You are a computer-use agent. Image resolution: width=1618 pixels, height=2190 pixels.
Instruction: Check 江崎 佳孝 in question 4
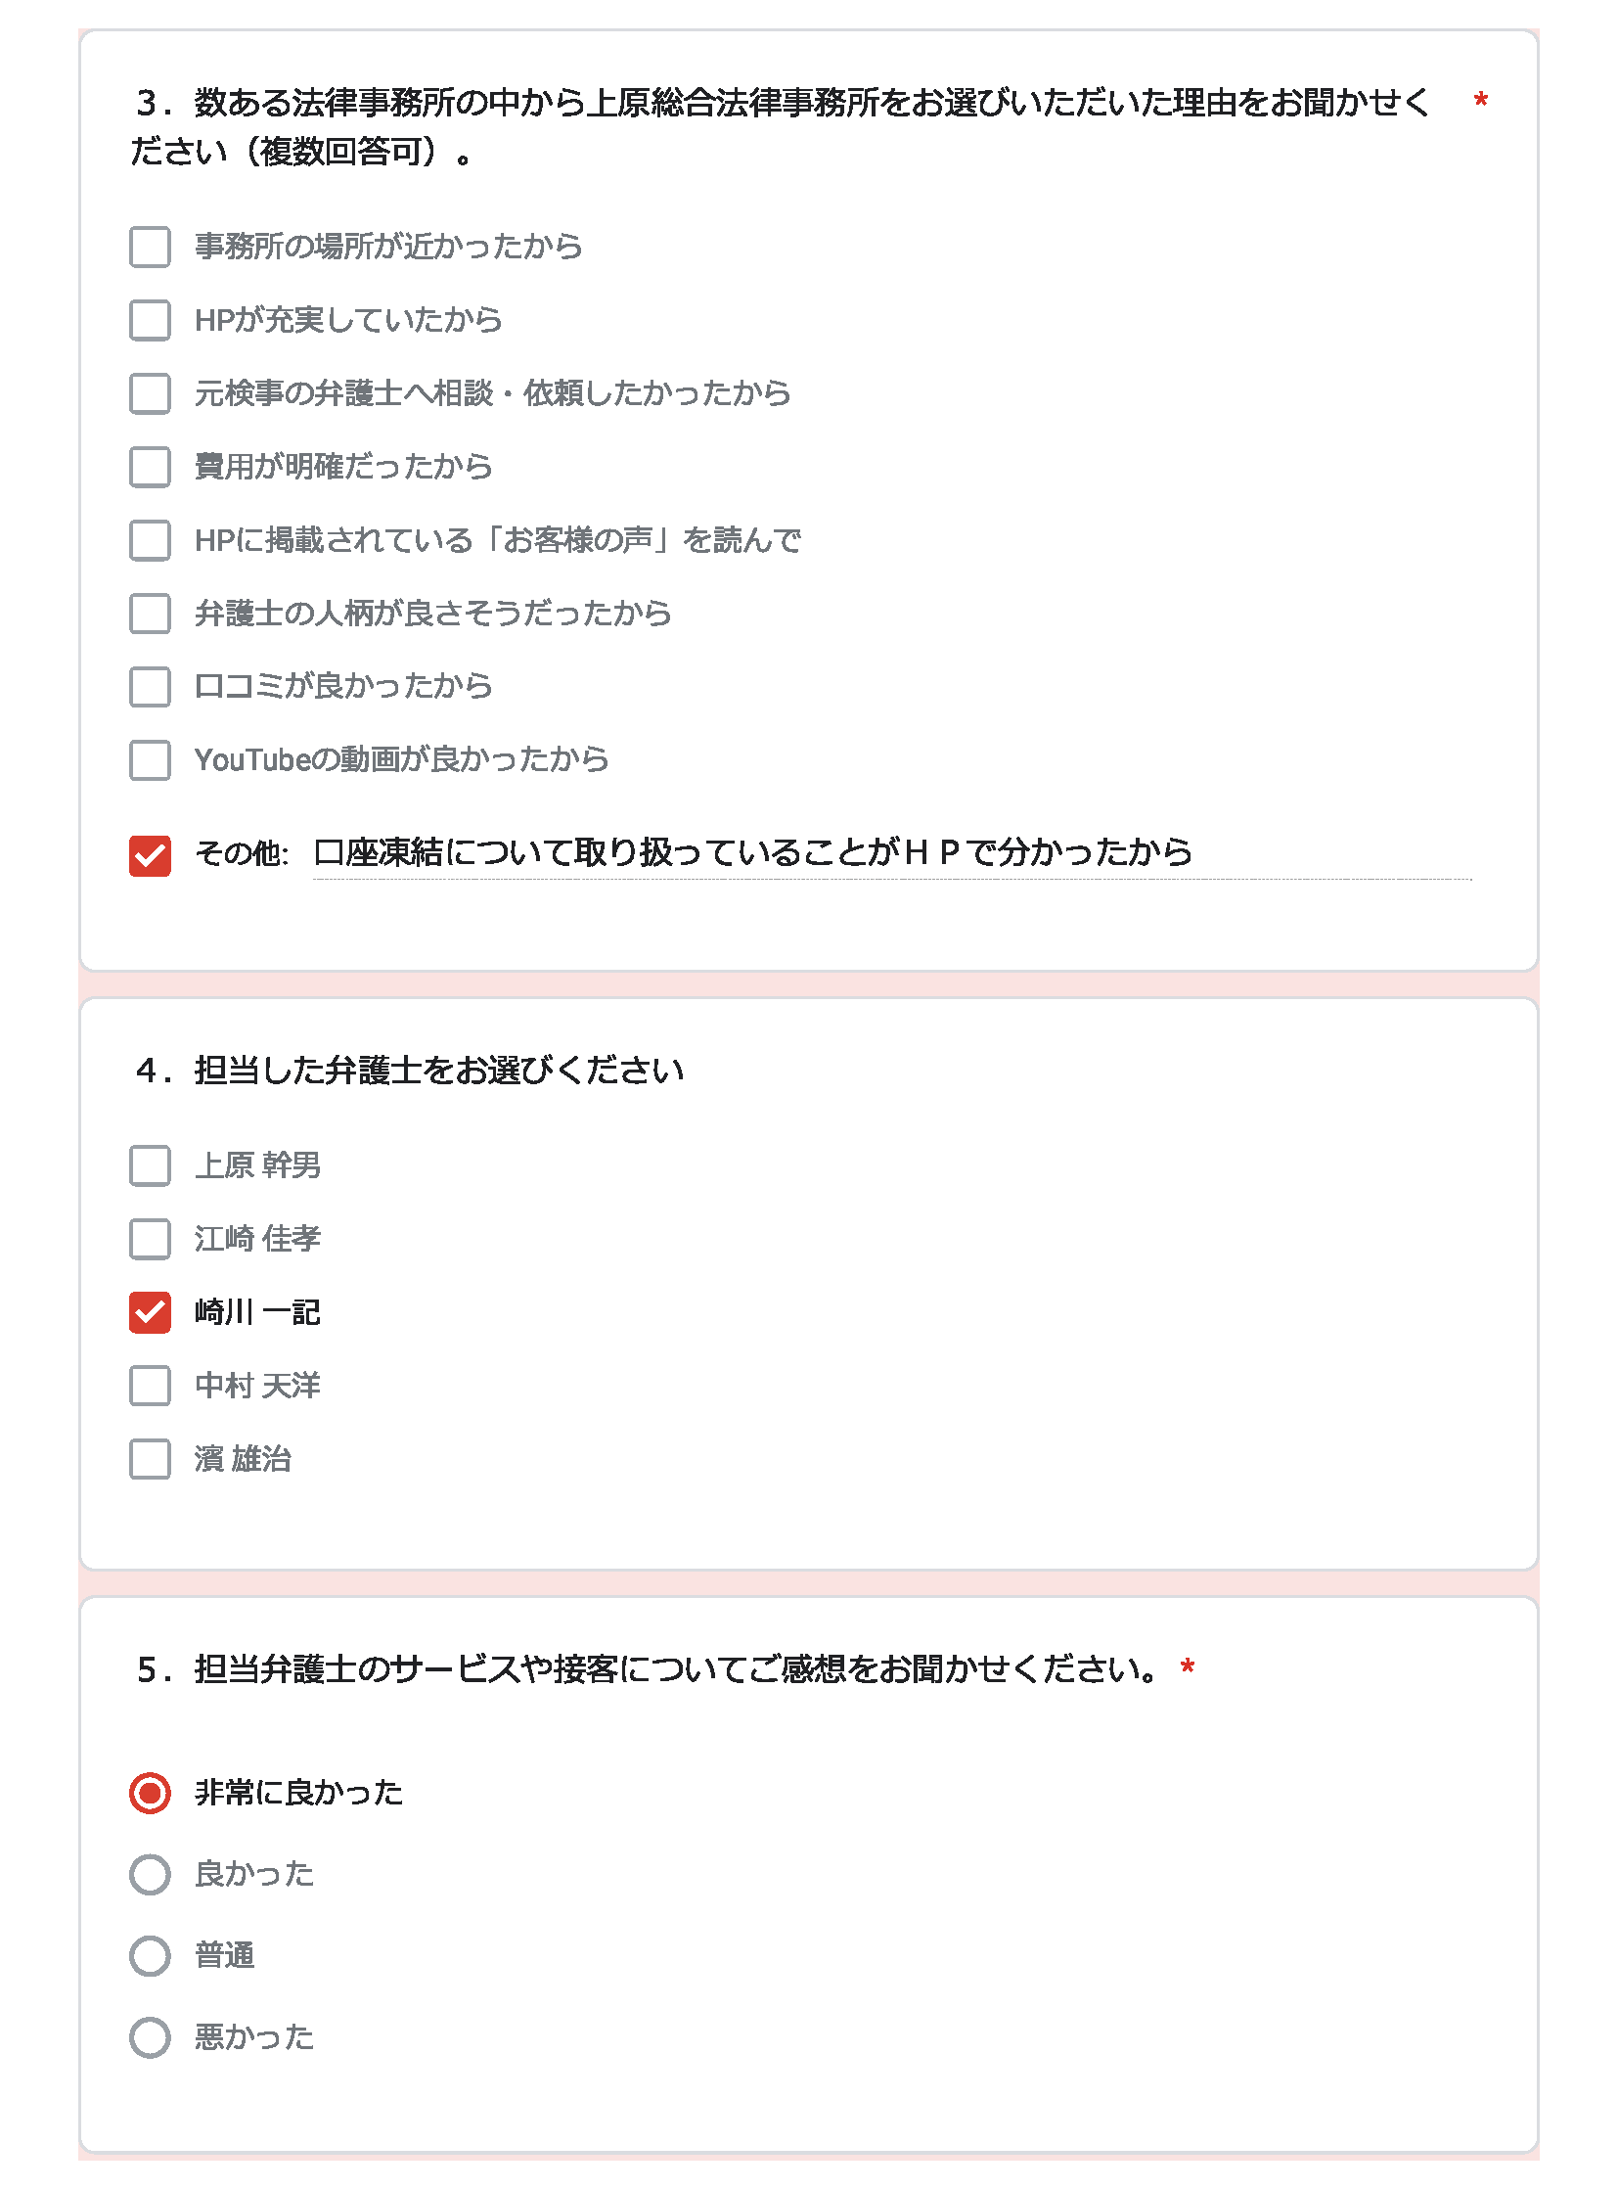click(149, 1240)
